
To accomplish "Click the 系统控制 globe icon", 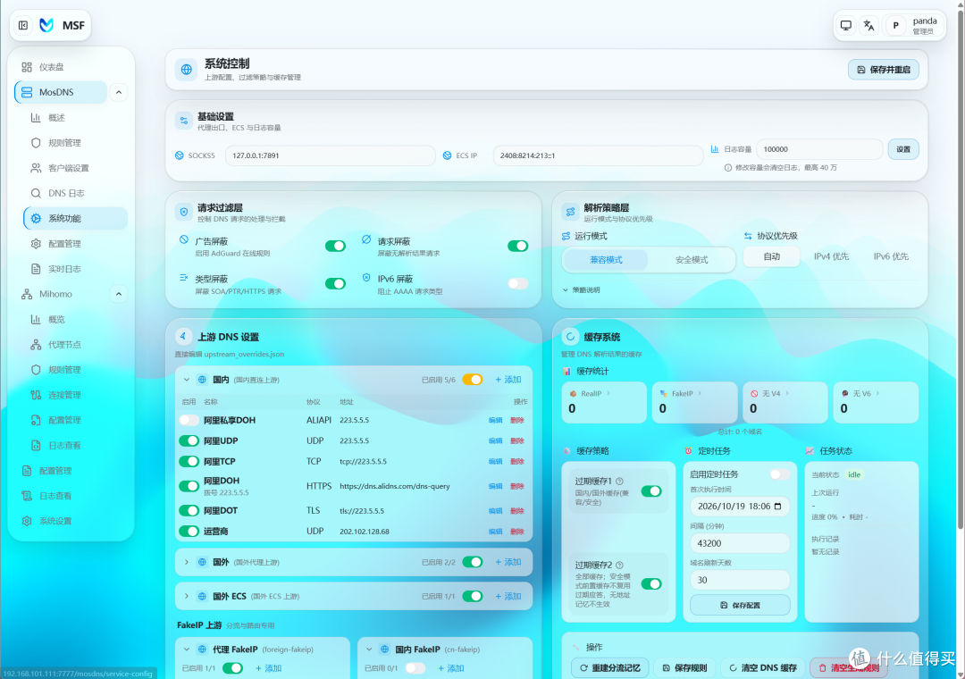I will point(187,70).
